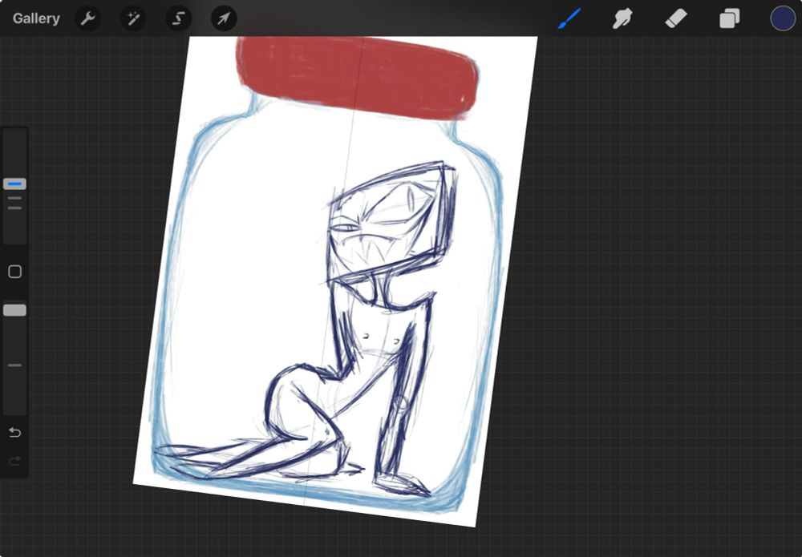Image resolution: width=802 pixels, height=557 pixels.
Task: Tap the Modify square button in sidebar
Action: point(14,272)
